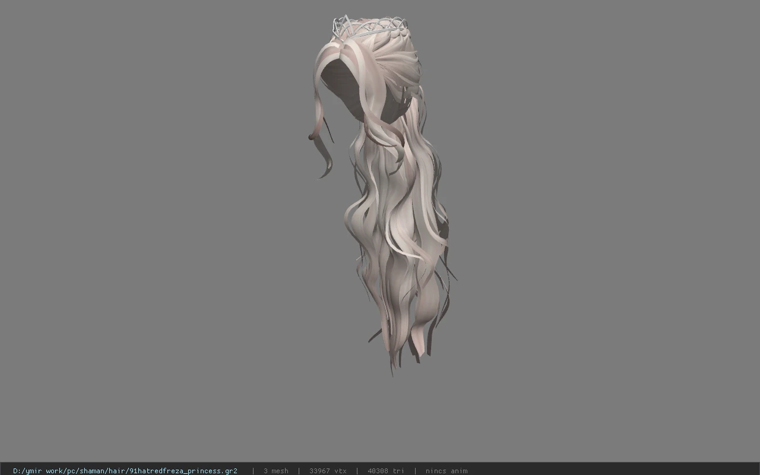Viewport: 760px width, 475px height.
Task: Select the loose curled strand on the left
Action: point(324,142)
